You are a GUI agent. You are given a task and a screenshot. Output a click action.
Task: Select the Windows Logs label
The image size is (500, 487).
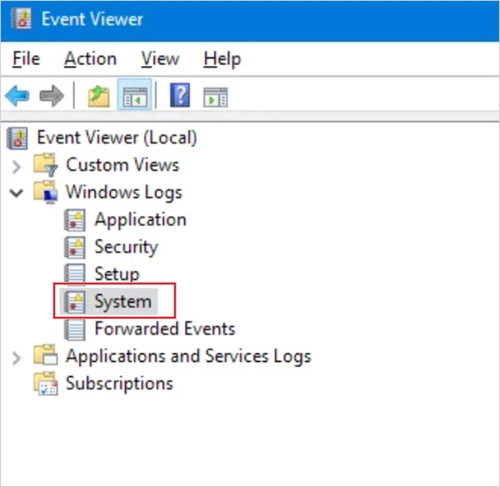pos(124,193)
